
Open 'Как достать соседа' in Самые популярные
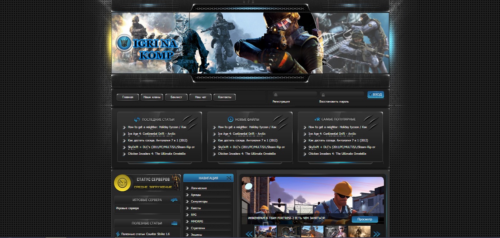click(x=338, y=140)
